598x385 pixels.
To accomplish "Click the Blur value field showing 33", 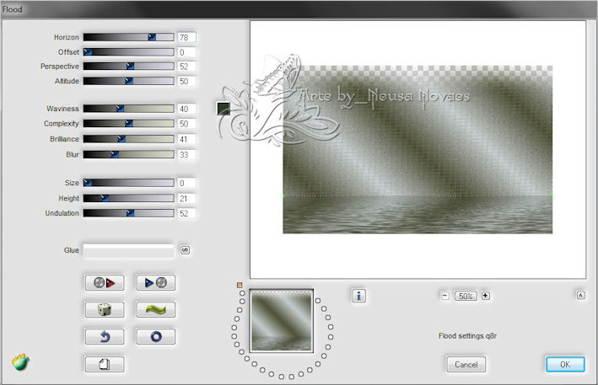I will 187,155.
